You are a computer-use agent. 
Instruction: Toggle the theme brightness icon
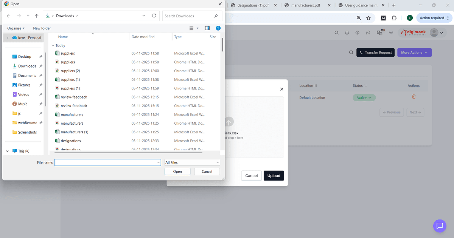[x=391, y=32]
